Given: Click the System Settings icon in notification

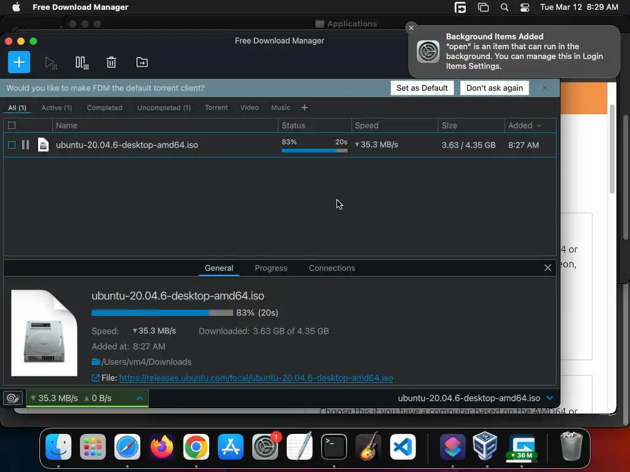Looking at the screenshot, I should (x=428, y=52).
